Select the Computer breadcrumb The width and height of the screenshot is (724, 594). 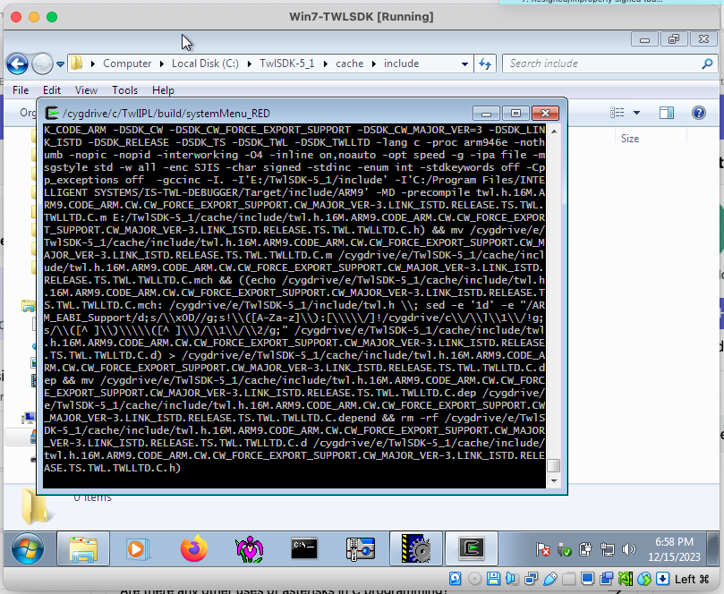coord(127,64)
